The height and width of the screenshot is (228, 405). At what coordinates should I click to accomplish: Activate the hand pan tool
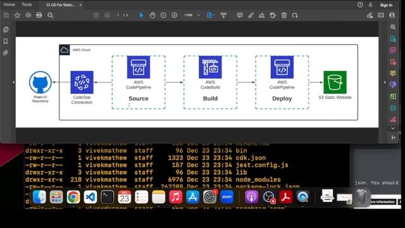pos(153,15)
